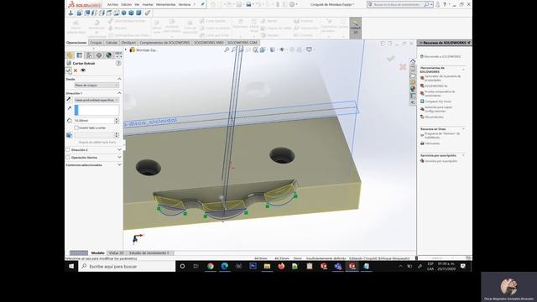
Task: Open the DimXpertManager crosshair tab icon
Action: (99, 55)
